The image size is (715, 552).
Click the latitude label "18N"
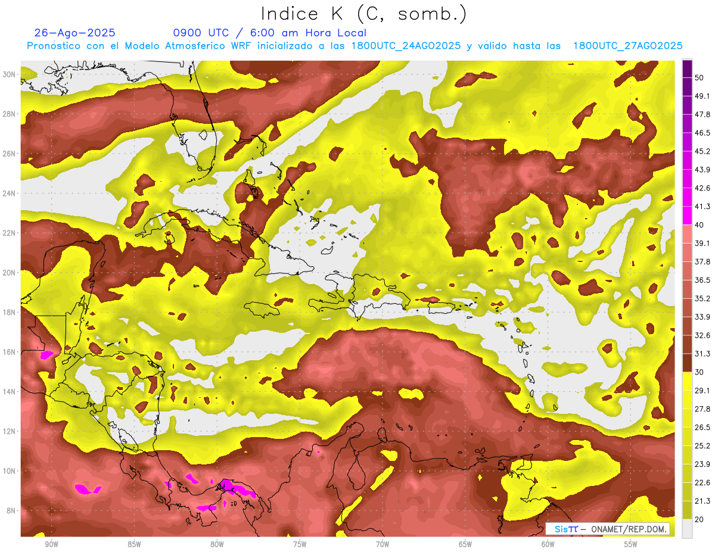pyautogui.click(x=9, y=313)
